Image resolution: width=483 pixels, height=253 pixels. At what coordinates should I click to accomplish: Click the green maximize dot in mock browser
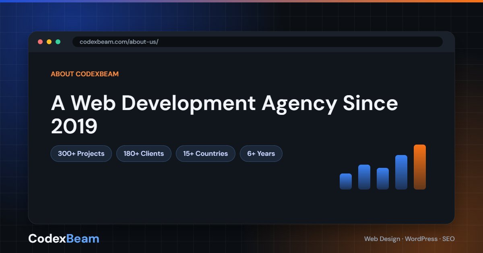[58, 42]
